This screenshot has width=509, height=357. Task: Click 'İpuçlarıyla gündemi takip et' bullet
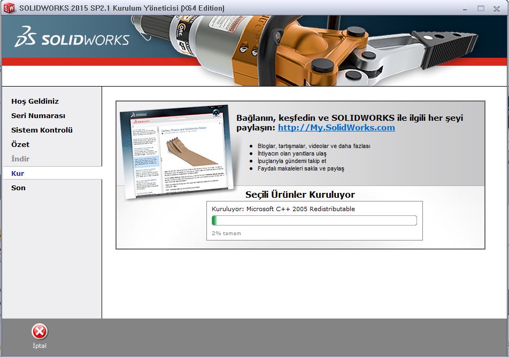[x=292, y=161]
